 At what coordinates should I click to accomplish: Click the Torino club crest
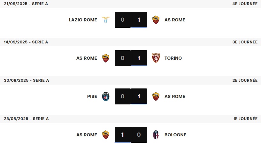[156, 58]
